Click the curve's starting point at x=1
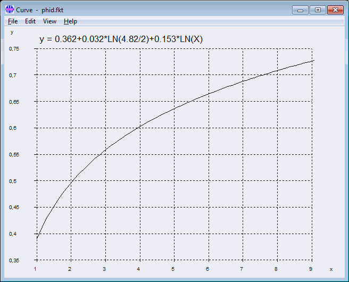This screenshot has width=349, height=282. click(x=36, y=238)
